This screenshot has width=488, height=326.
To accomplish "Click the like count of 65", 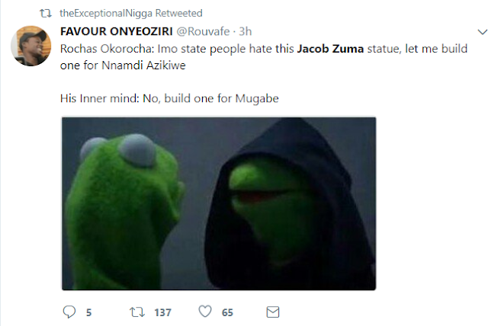I will coord(227,312).
